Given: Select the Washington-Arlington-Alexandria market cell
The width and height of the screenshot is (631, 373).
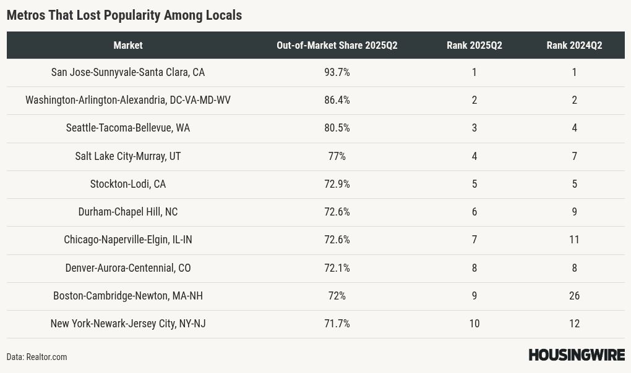Looking at the screenshot, I should pos(128,100).
